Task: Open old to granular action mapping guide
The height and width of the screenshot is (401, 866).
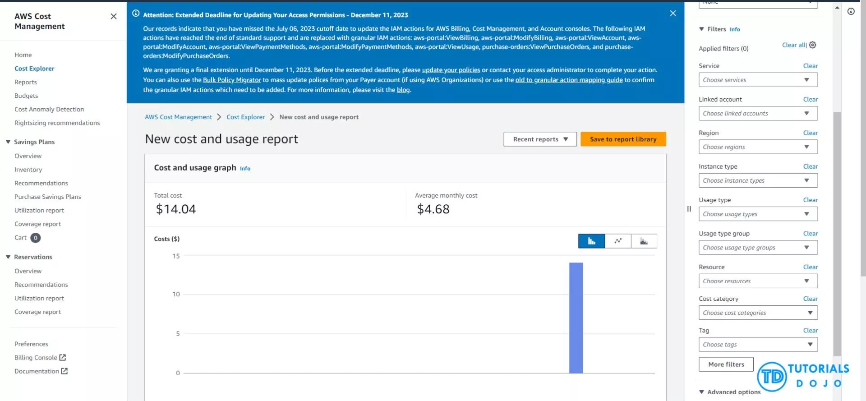Action: click(x=569, y=80)
